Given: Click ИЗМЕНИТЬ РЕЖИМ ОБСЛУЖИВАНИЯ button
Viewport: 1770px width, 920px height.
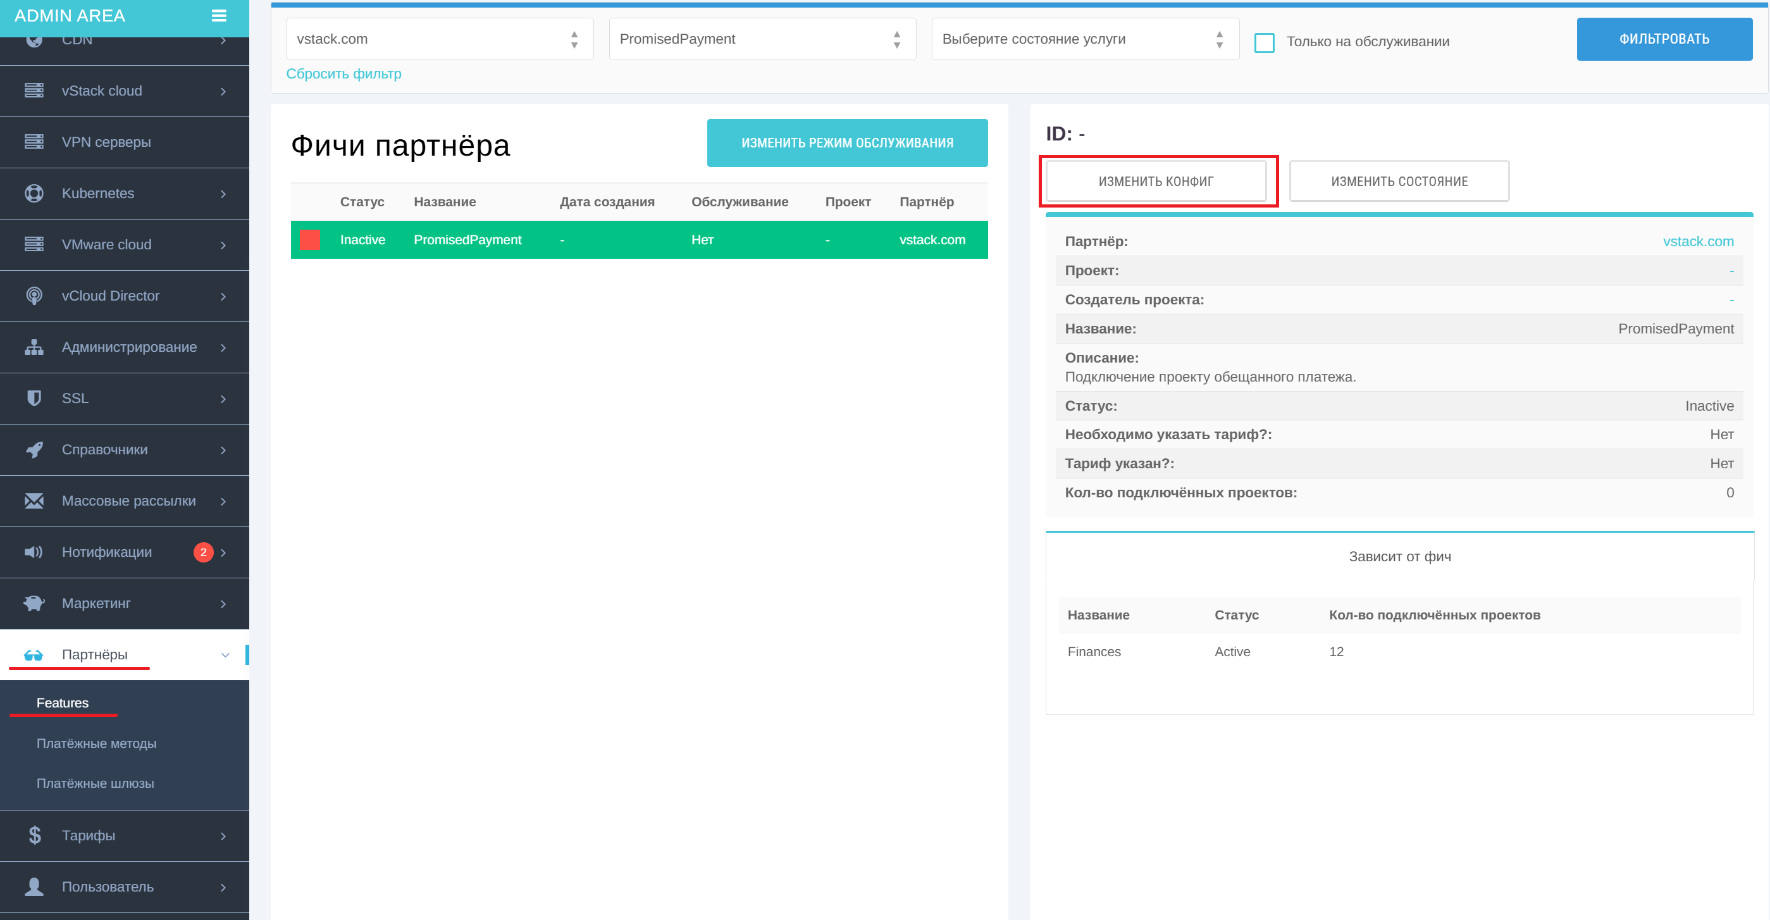Looking at the screenshot, I should tap(846, 143).
